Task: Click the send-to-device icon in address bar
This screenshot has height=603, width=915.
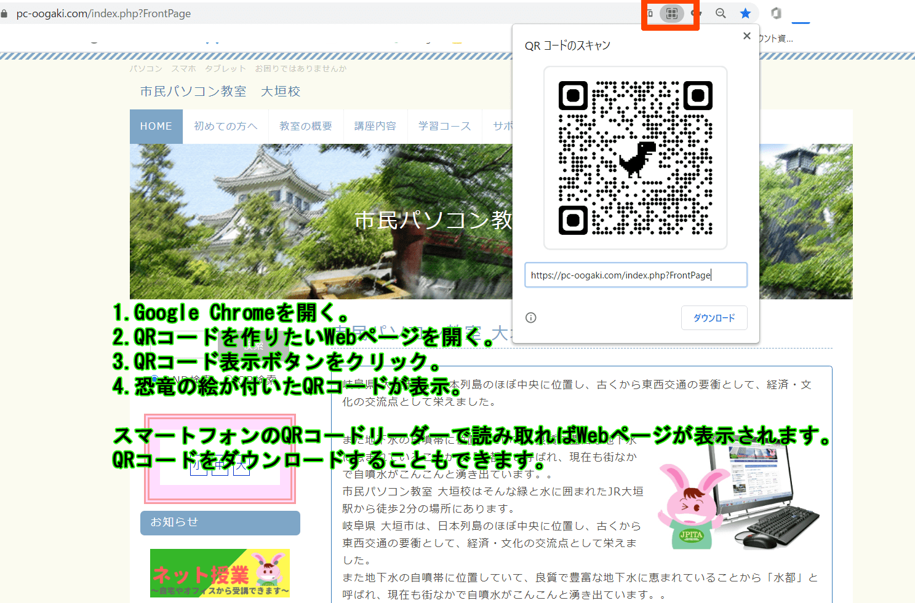Action: 650,14
